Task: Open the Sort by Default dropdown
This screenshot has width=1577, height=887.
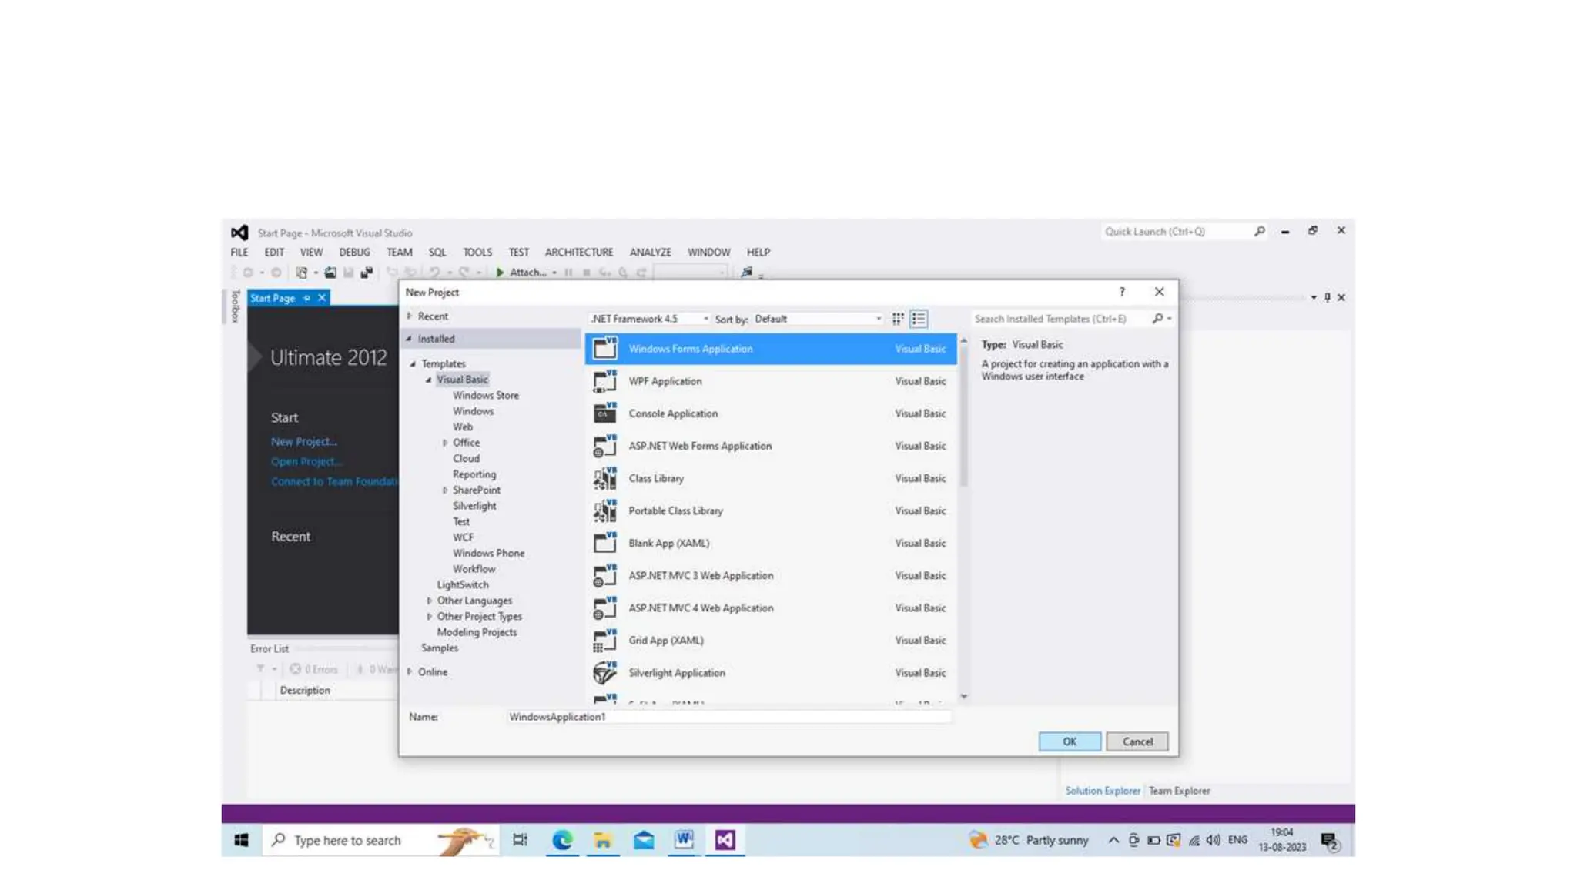Action: 818,319
